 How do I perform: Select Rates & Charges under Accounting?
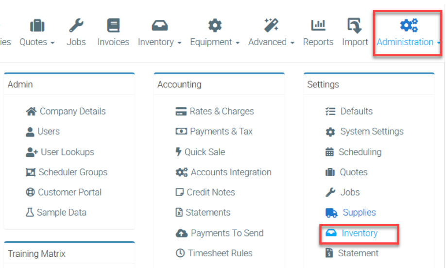click(x=222, y=111)
